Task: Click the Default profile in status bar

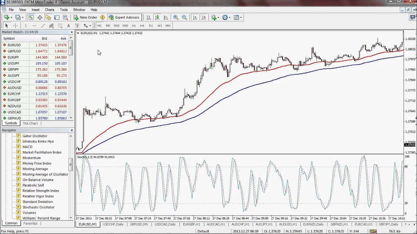Action: (203, 231)
